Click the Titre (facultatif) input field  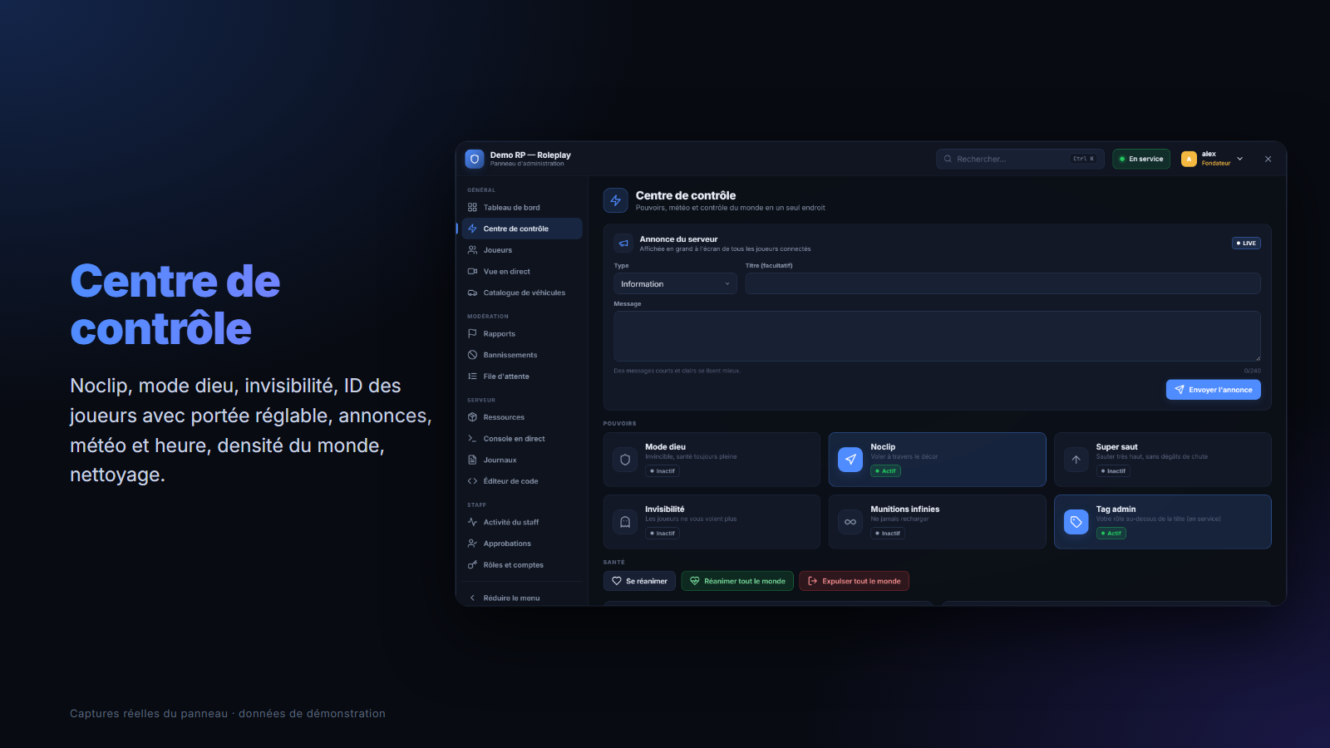pyautogui.click(x=1002, y=284)
